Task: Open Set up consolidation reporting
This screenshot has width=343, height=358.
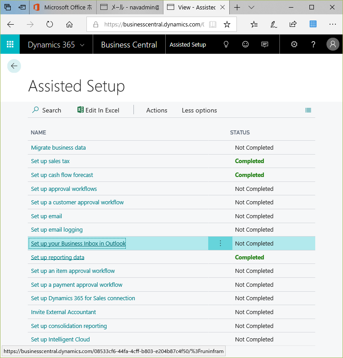Action: [69, 326]
